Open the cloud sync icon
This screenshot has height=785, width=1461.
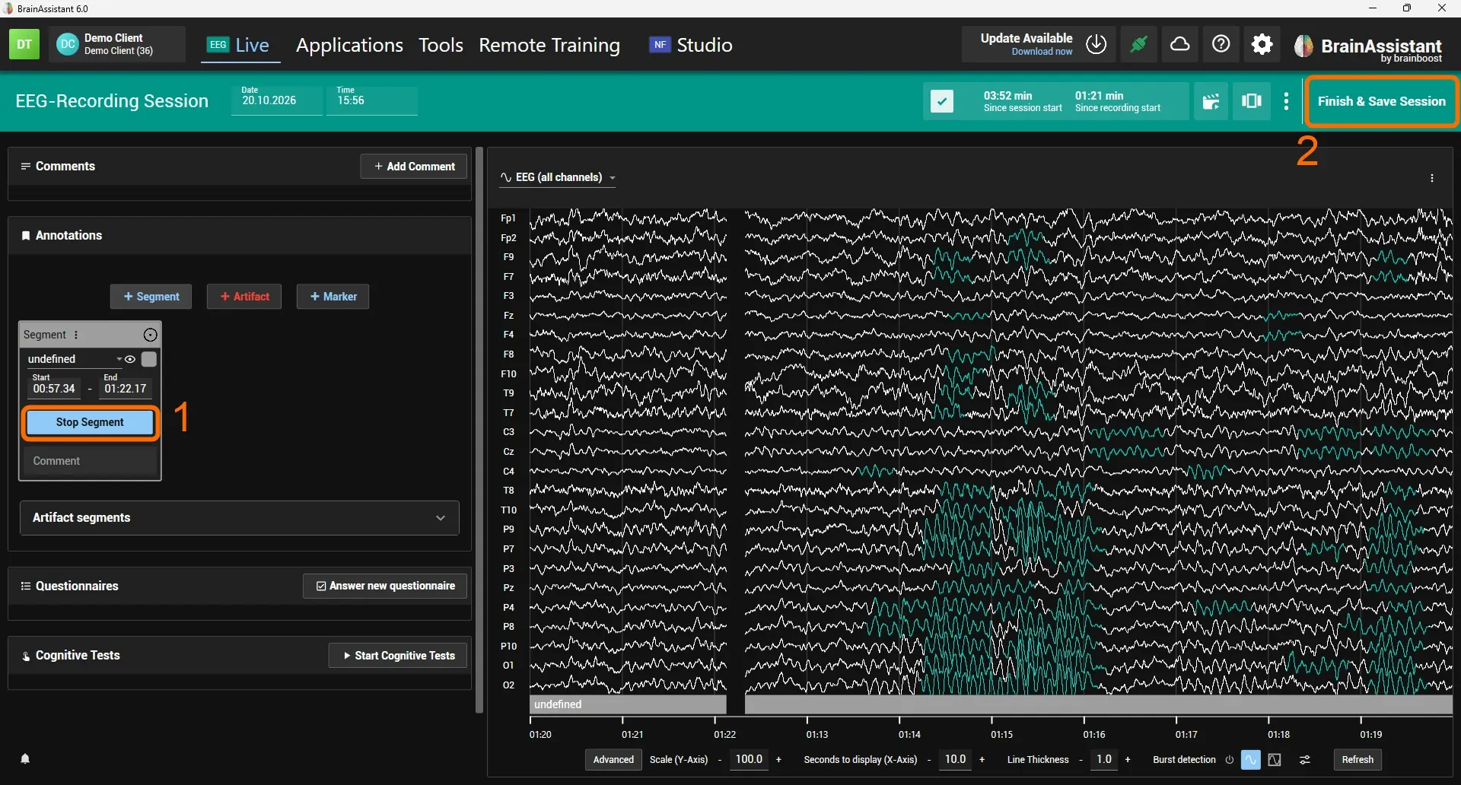[1180, 45]
